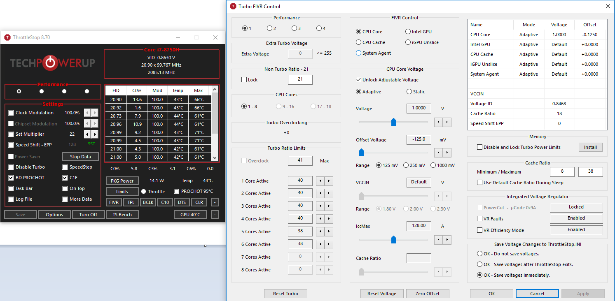The image size is (615, 301).
Task: Click the DTS button
Action: pos(182,202)
